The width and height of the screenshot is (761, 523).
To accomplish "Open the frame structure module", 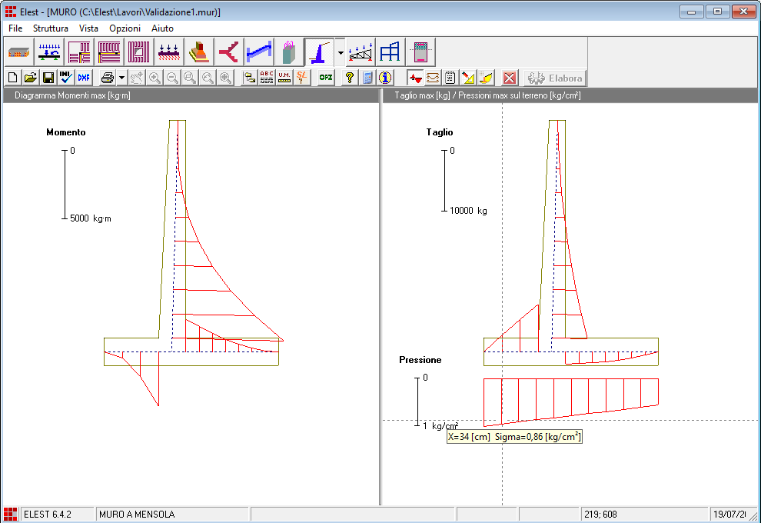I will click(390, 52).
